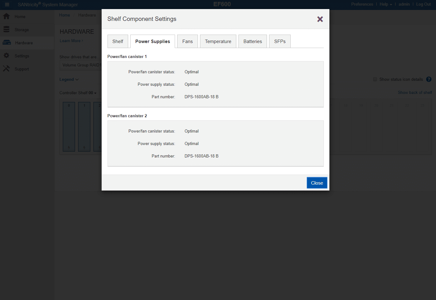The image size is (436, 300).
Task: Open the Fans tab
Action: (x=188, y=41)
